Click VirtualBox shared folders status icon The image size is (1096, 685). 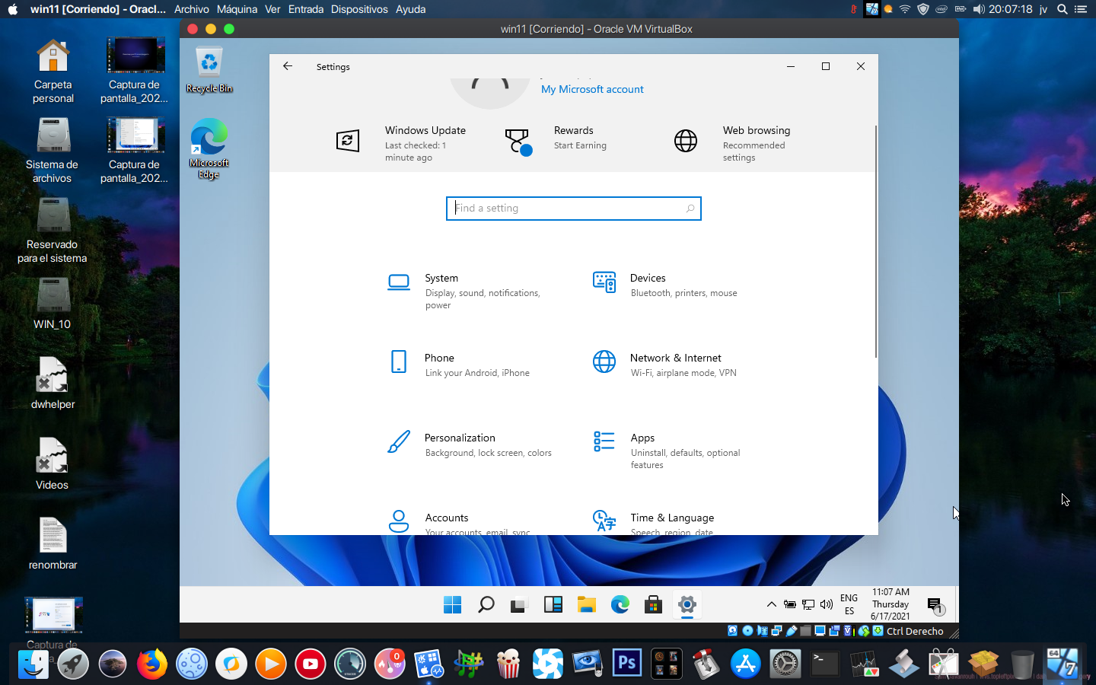(806, 631)
